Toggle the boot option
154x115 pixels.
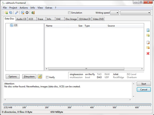click(88, 77)
